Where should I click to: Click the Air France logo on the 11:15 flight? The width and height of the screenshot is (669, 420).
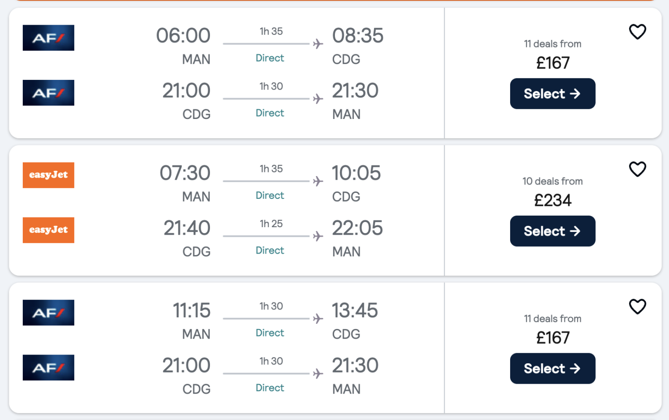(48, 313)
